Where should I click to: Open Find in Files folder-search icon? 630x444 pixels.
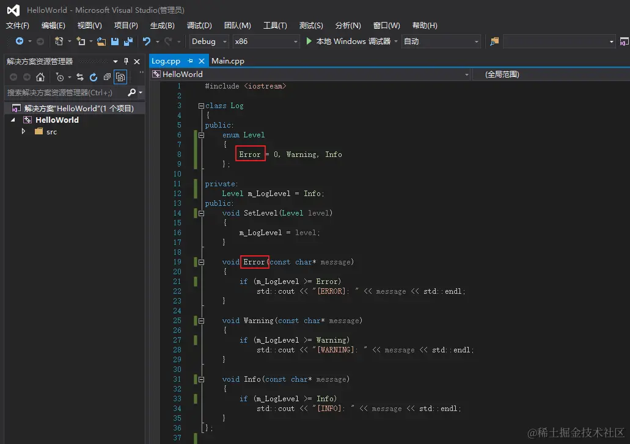[494, 42]
